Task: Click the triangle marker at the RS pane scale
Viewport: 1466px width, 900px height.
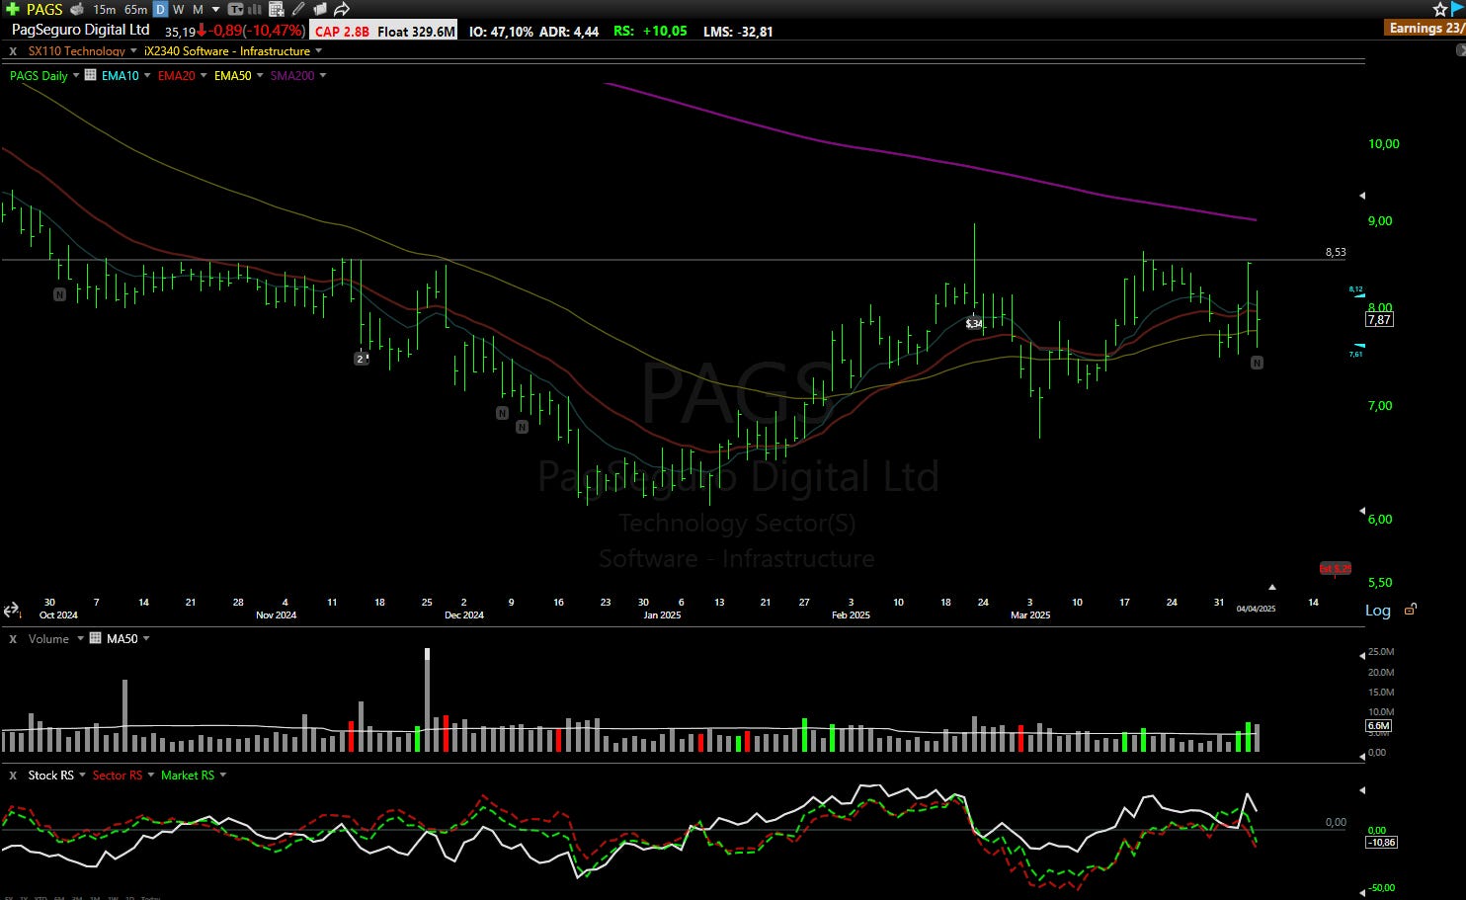Action: (x=1362, y=790)
